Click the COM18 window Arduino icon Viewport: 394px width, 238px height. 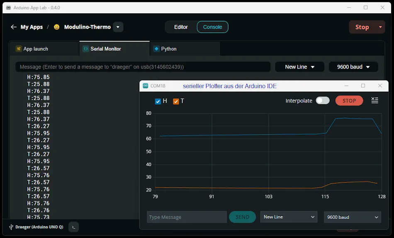(146, 86)
